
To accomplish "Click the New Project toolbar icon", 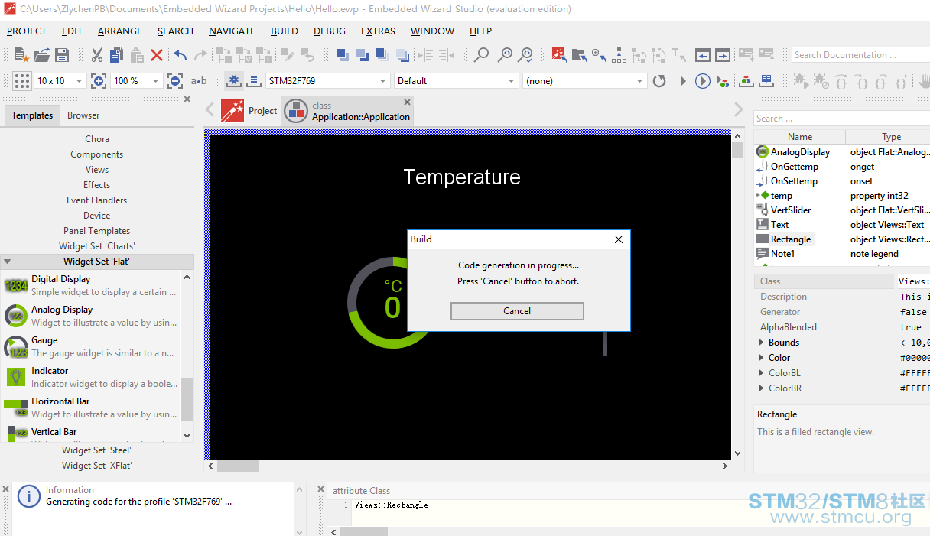I will tap(22, 55).
